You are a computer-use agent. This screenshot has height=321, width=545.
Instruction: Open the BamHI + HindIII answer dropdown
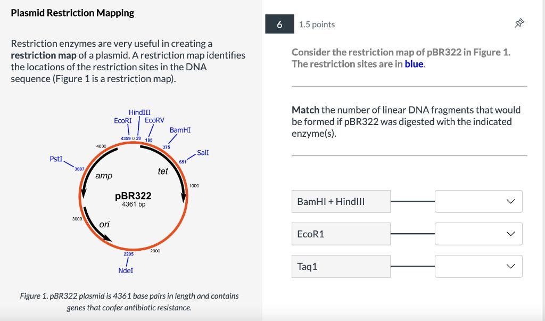pyautogui.click(x=478, y=201)
